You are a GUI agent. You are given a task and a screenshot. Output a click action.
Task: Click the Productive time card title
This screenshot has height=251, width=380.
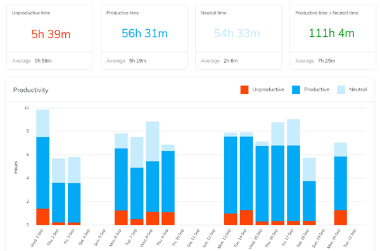(x=123, y=13)
